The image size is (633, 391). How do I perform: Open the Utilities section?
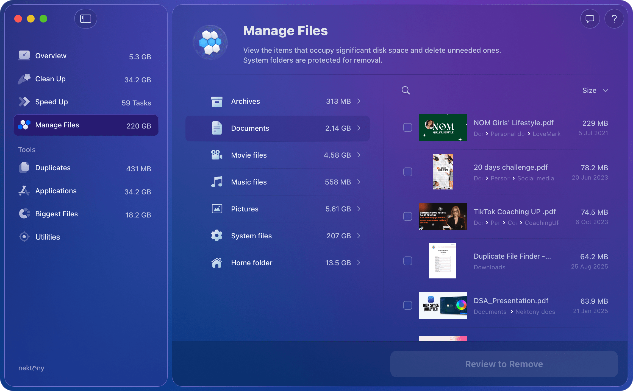tap(48, 237)
